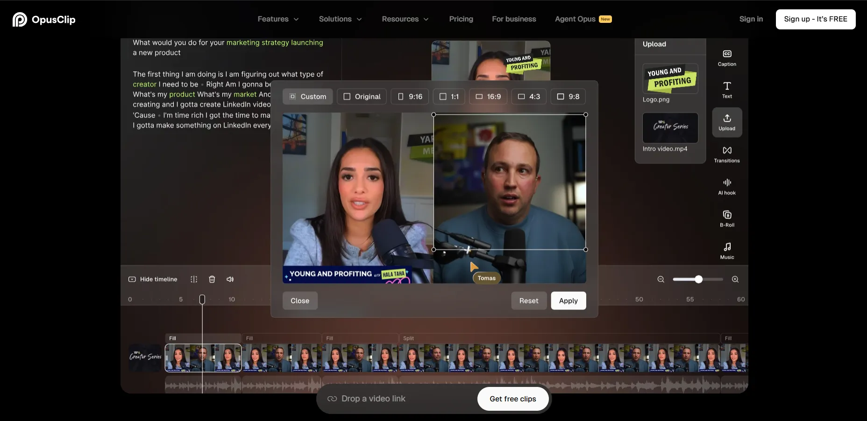This screenshot has height=421, width=867.
Task: Select the 1:1 aspect ratio
Action: pyautogui.click(x=449, y=97)
